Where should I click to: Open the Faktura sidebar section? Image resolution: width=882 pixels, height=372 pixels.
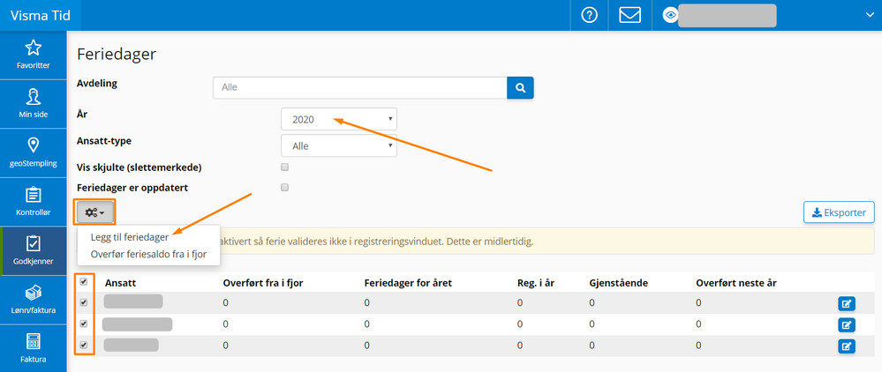pos(34,347)
